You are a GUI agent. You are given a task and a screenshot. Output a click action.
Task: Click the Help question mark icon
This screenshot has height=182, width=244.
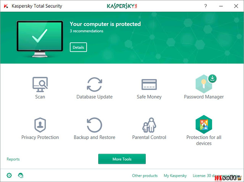(205, 6)
